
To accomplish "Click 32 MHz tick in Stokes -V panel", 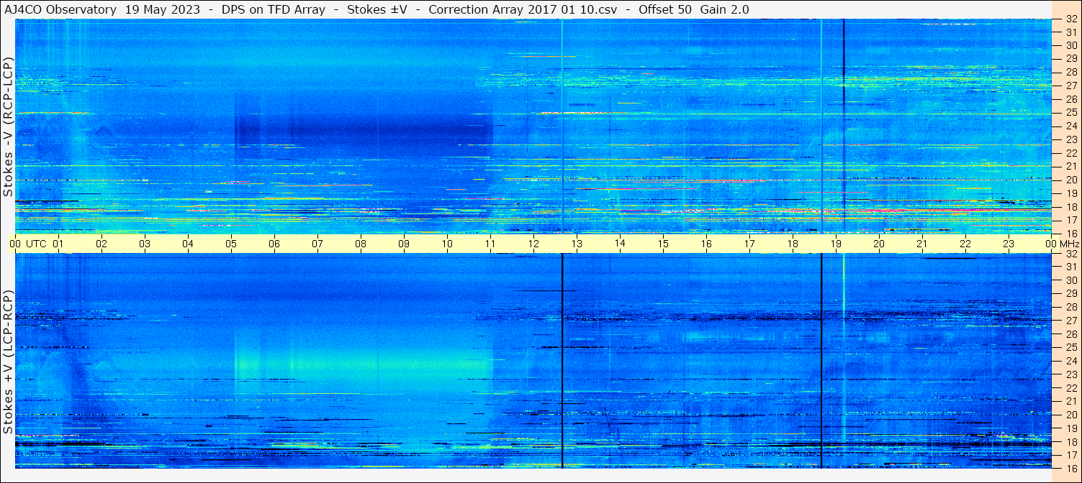I will (1070, 20).
